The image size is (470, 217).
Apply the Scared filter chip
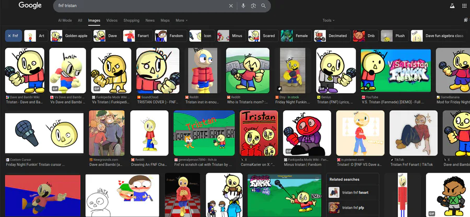tap(264, 36)
